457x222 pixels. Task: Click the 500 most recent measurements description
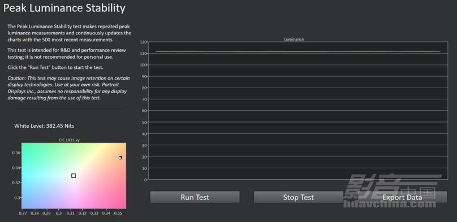70,33
